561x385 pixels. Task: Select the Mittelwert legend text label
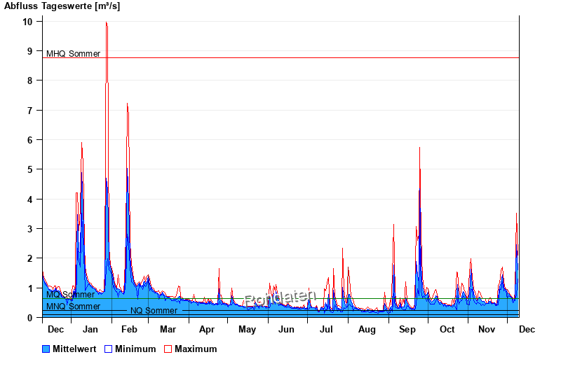(x=74, y=349)
